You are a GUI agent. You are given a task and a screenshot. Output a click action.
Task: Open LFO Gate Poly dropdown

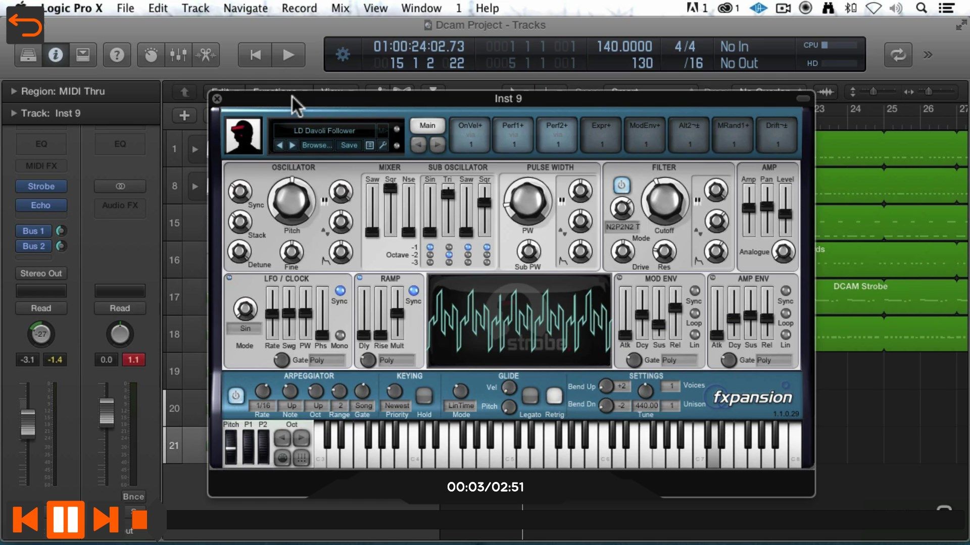point(326,360)
